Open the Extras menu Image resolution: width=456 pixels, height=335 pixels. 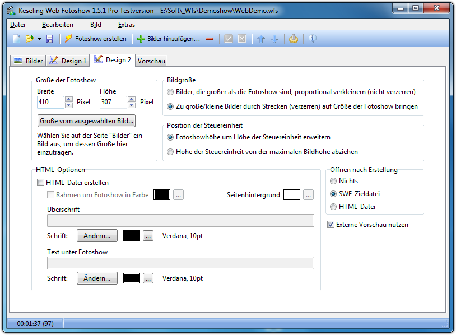pos(126,25)
